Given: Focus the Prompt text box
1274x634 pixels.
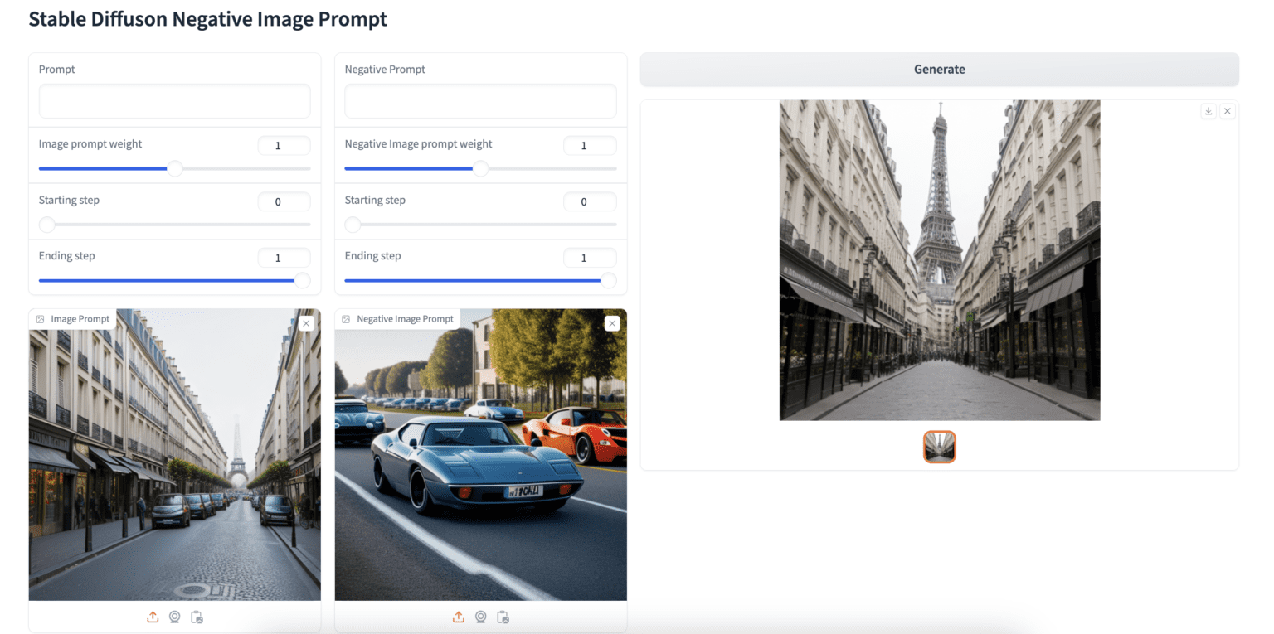Looking at the screenshot, I should click(x=174, y=101).
